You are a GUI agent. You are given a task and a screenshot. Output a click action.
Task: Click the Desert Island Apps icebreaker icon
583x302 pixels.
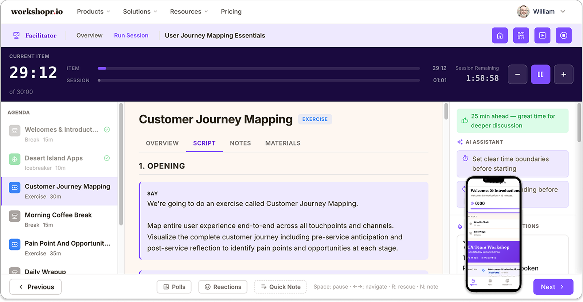[15, 159]
